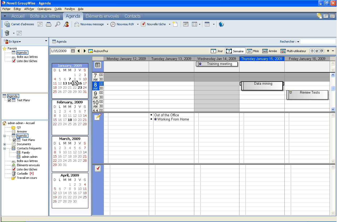Click the top-right stacked folders icon

tap(319, 16)
